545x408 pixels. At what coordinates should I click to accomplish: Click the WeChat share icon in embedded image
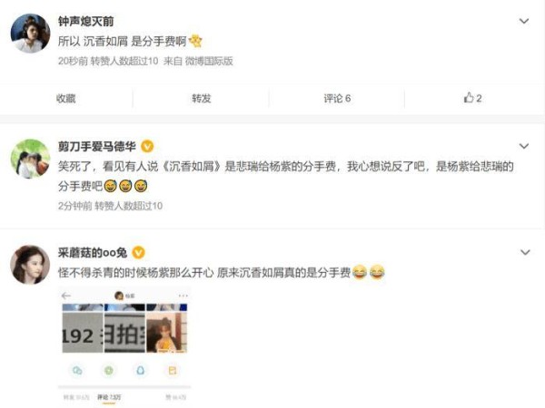[x=77, y=371]
